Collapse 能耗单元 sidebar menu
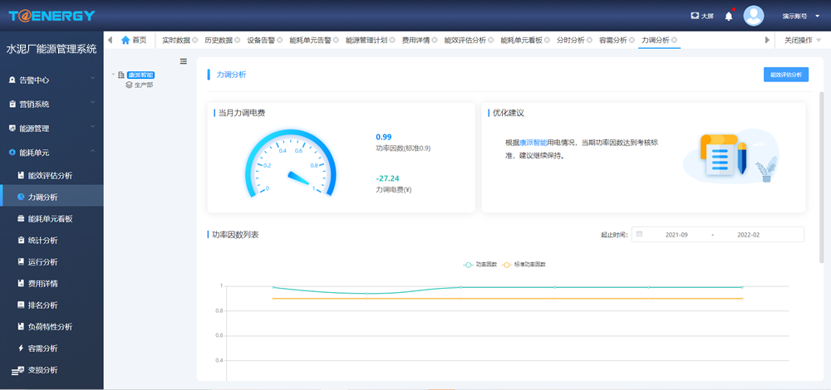This screenshot has height=390, width=831. 52,153
